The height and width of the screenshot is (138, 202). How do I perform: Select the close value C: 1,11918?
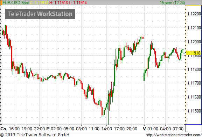[x=39, y=3]
